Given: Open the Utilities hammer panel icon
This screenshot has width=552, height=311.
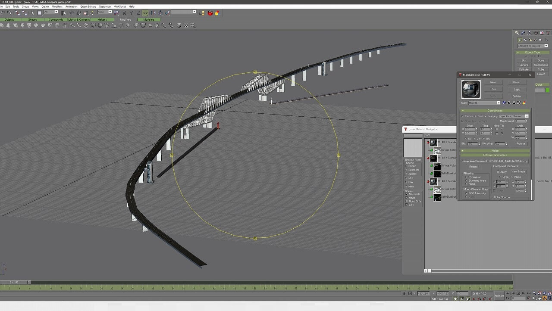Looking at the screenshot, I should coord(548,33).
